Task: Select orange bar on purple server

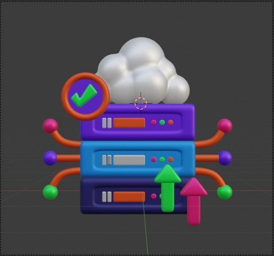Action: point(129,123)
